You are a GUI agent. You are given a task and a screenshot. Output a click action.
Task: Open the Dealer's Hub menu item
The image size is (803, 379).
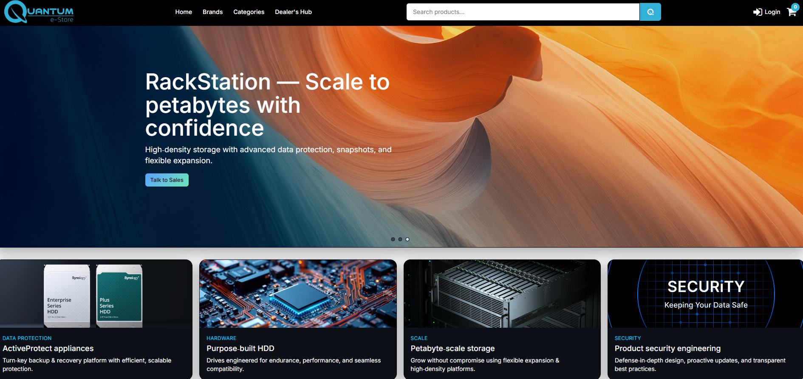[x=293, y=12]
